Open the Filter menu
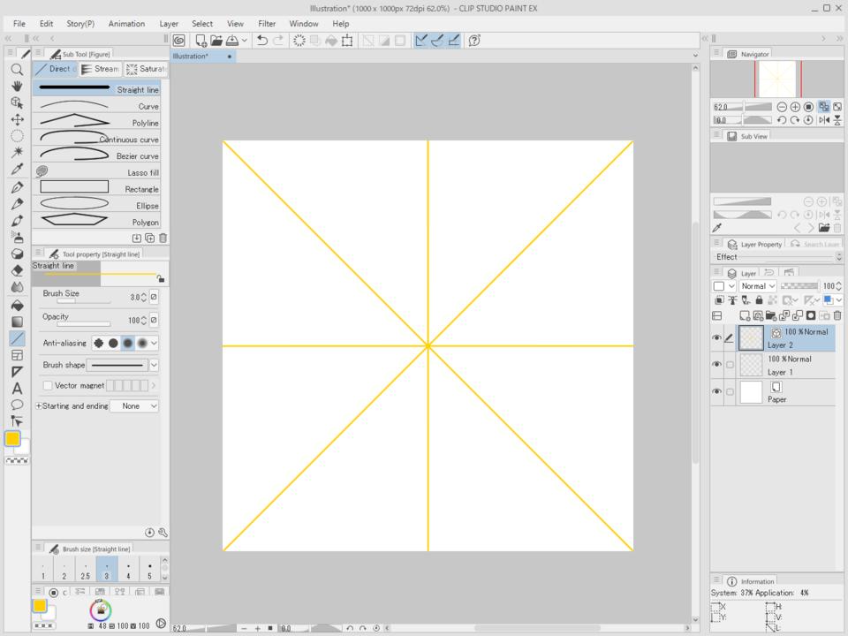This screenshot has height=636, width=848. coord(267,24)
